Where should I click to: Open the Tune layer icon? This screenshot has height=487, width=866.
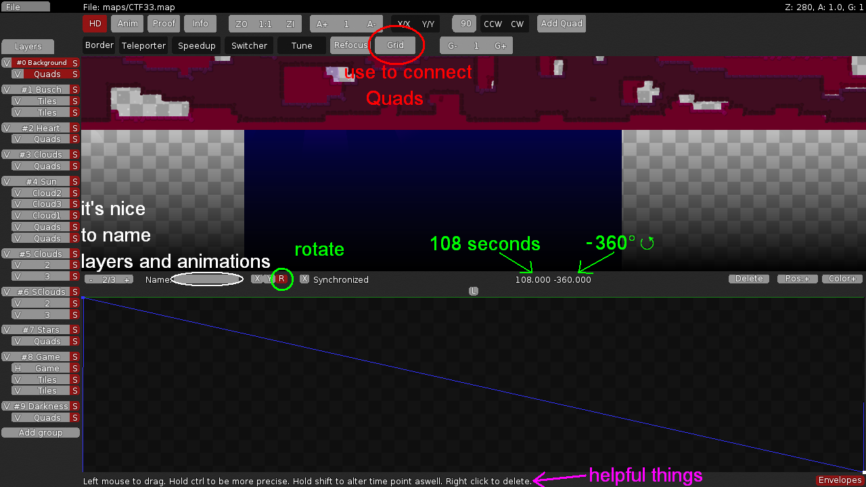[x=301, y=45]
